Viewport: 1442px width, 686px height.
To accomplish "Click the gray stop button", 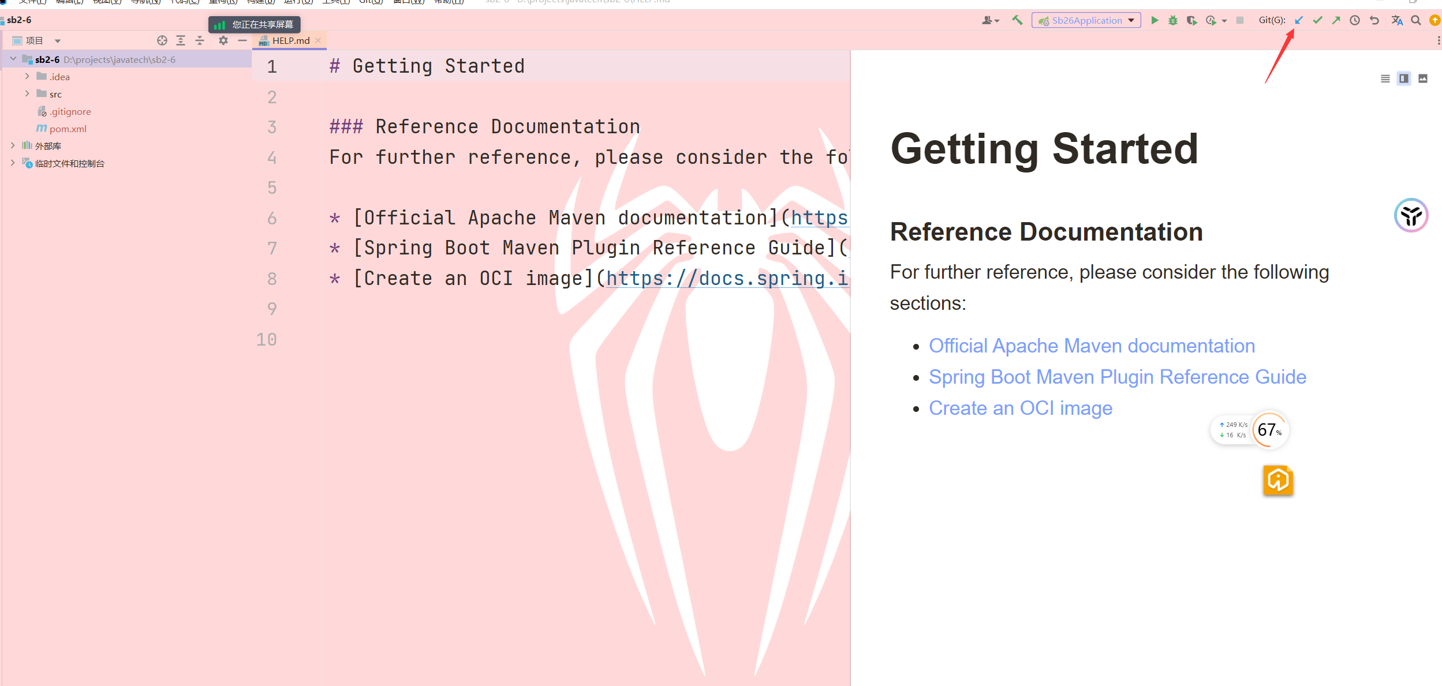I will 1240,20.
